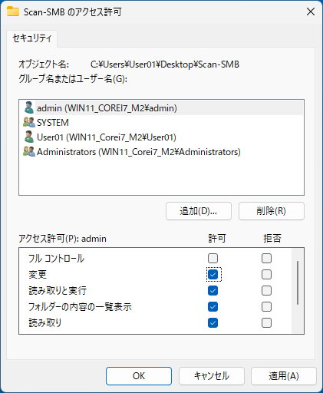The image size is (323, 393).
Task: Select the Administrators entry in the user list
Action: click(161, 152)
